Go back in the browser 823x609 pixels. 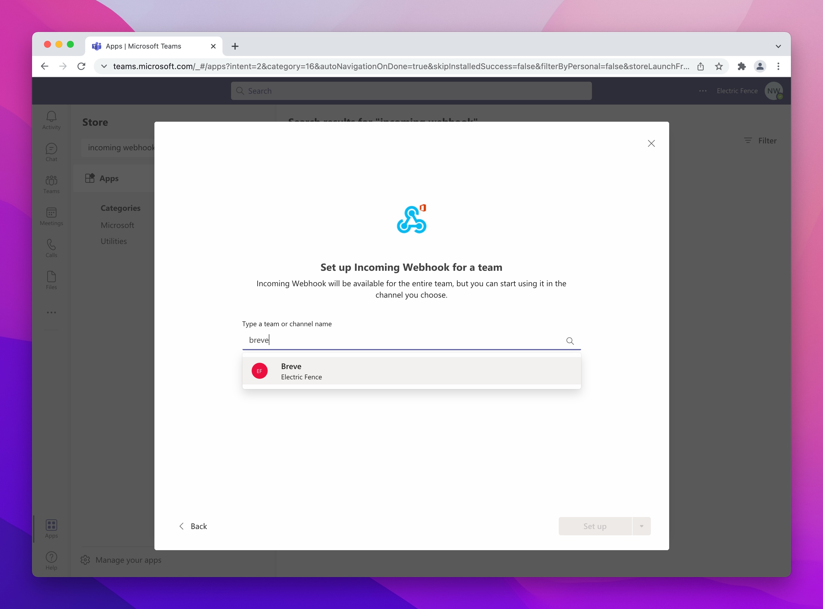point(45,66)
